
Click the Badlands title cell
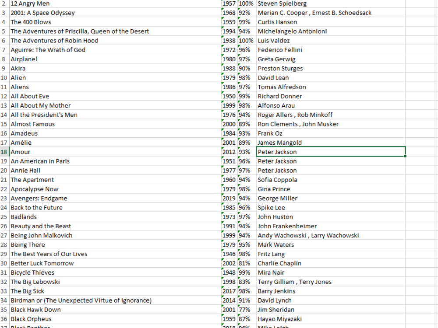115,216
